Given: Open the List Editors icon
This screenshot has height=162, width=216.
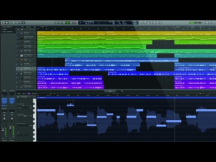Looking at the screenshot, I should tap(204, 22).
